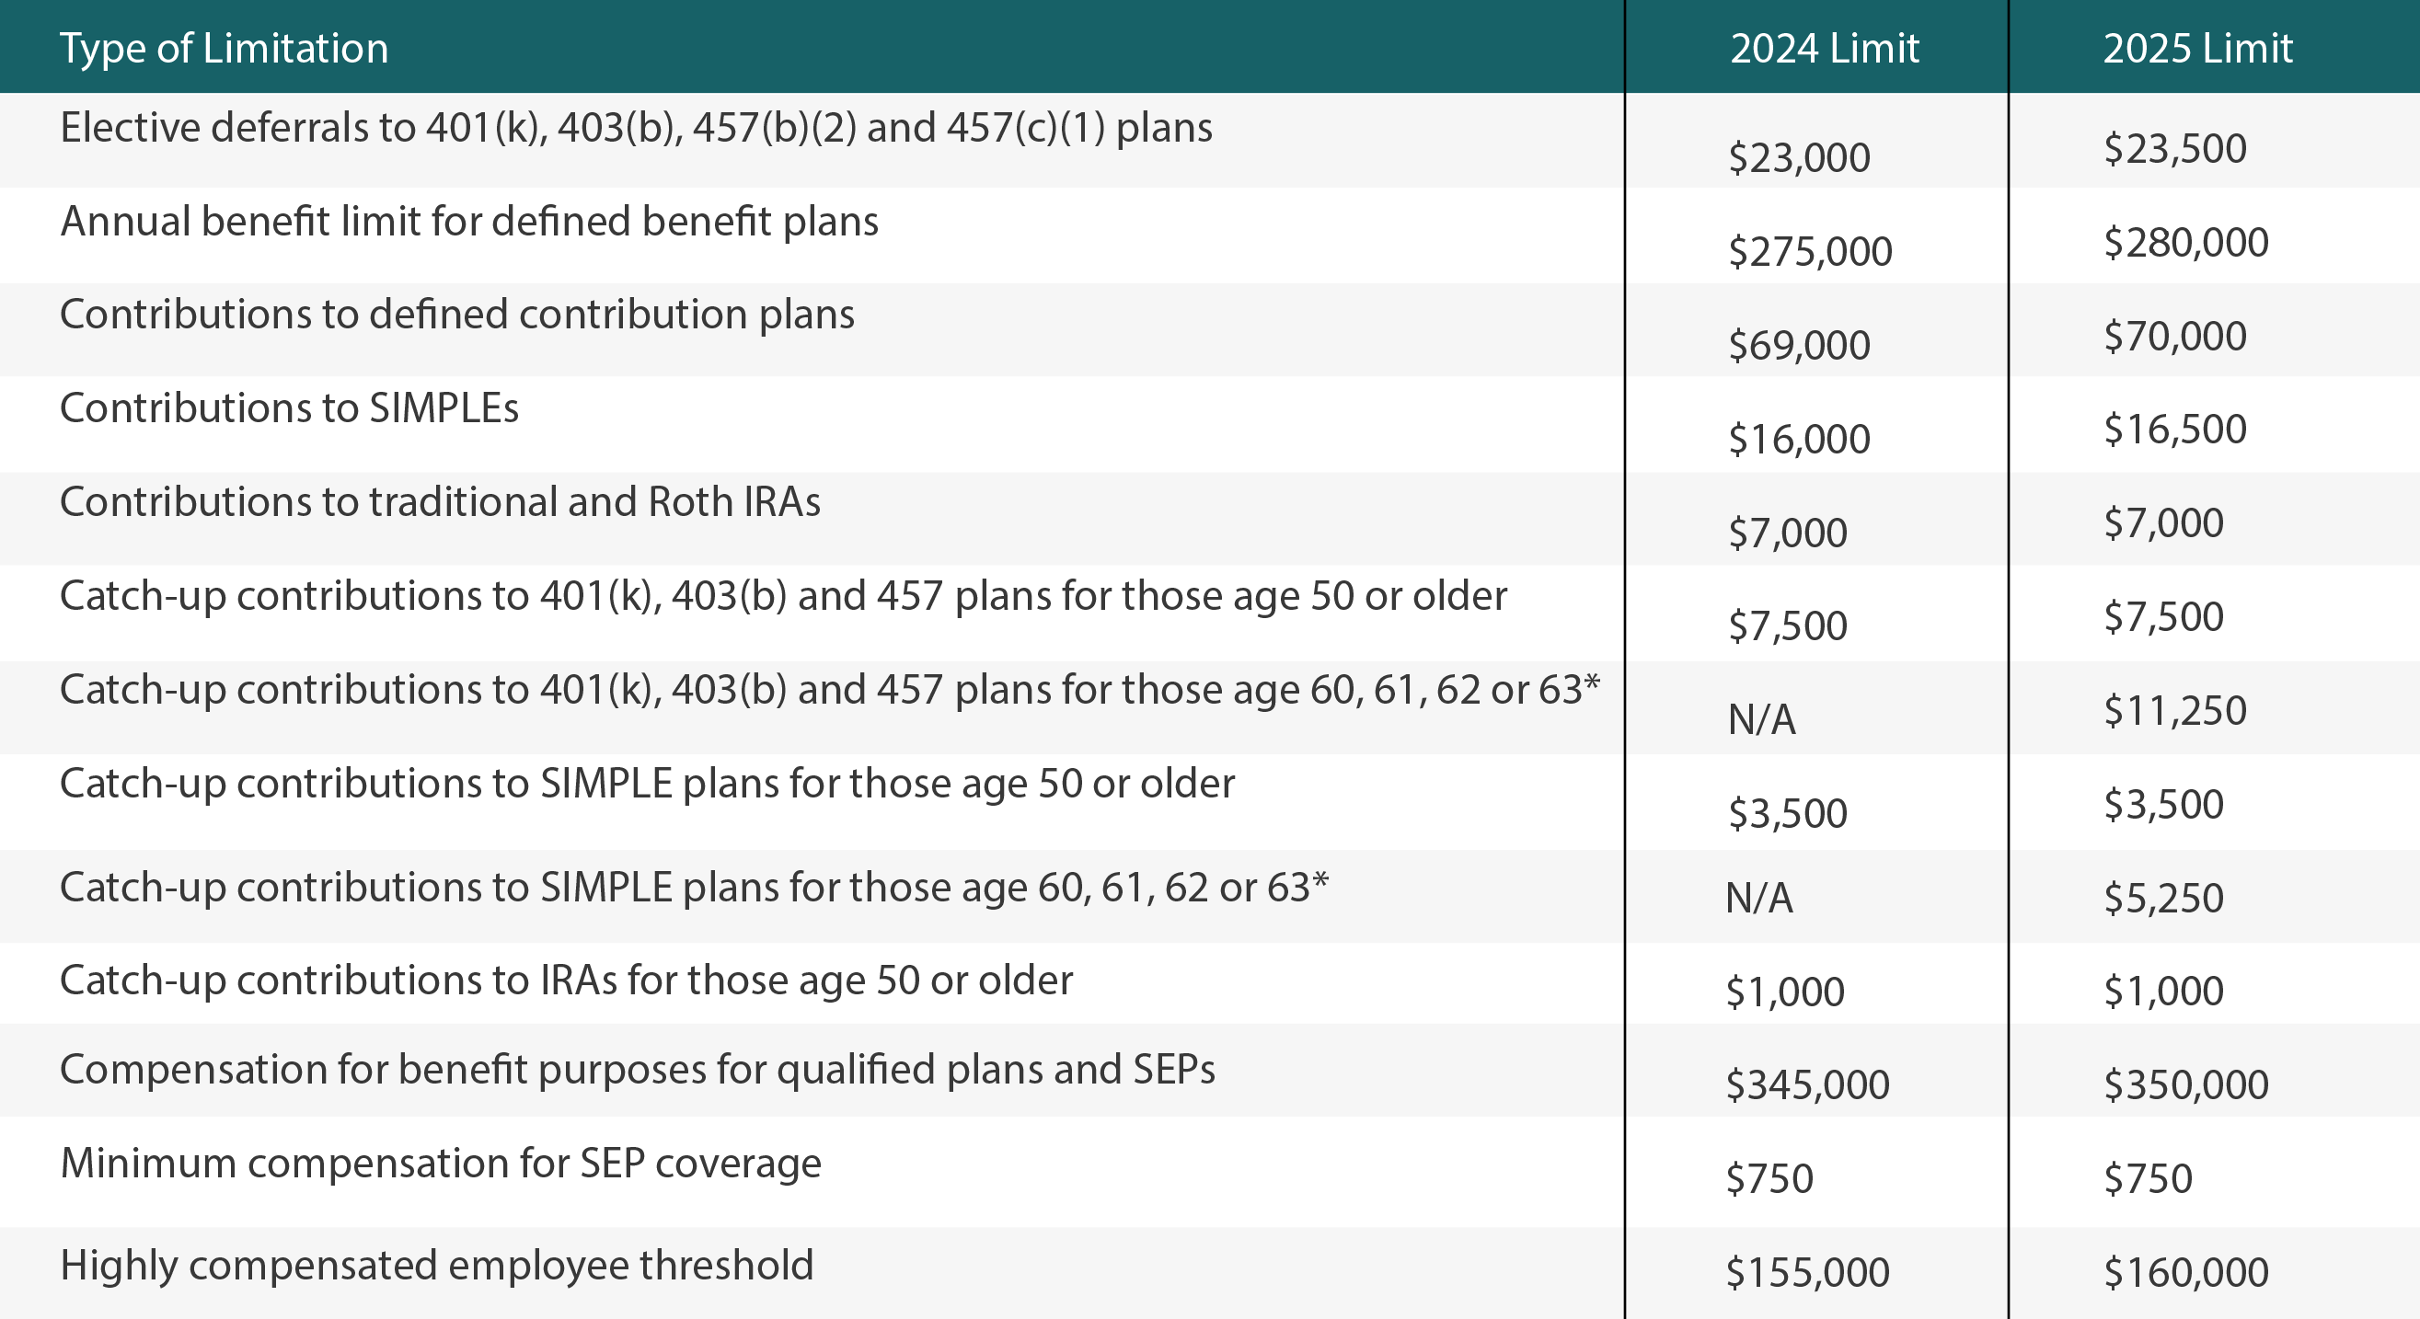Click the $11,250 catch-up limit value
Viewport: 2420px width, 1319px height.
2175,711
